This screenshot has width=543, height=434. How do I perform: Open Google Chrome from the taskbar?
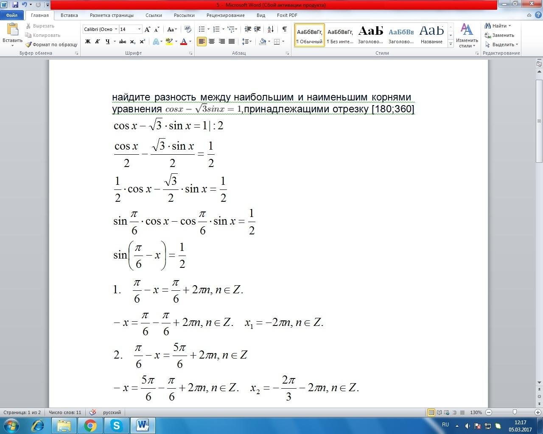(90, 425)
